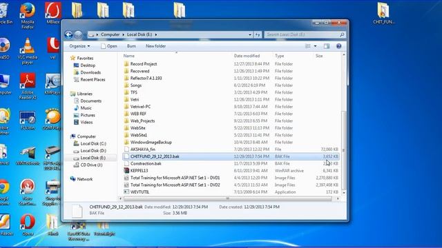Select the KEPPEL13 WinRAR archive icon
Screen dimensions: 442x248
[x=126, y=171]
